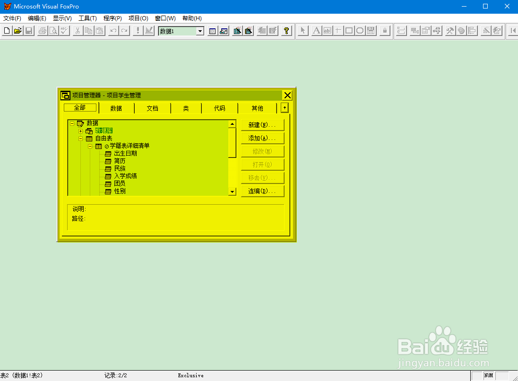Select the OLE bound control tool
The image size is (518, 381).
pyautogui.click(x=371, y=31)
